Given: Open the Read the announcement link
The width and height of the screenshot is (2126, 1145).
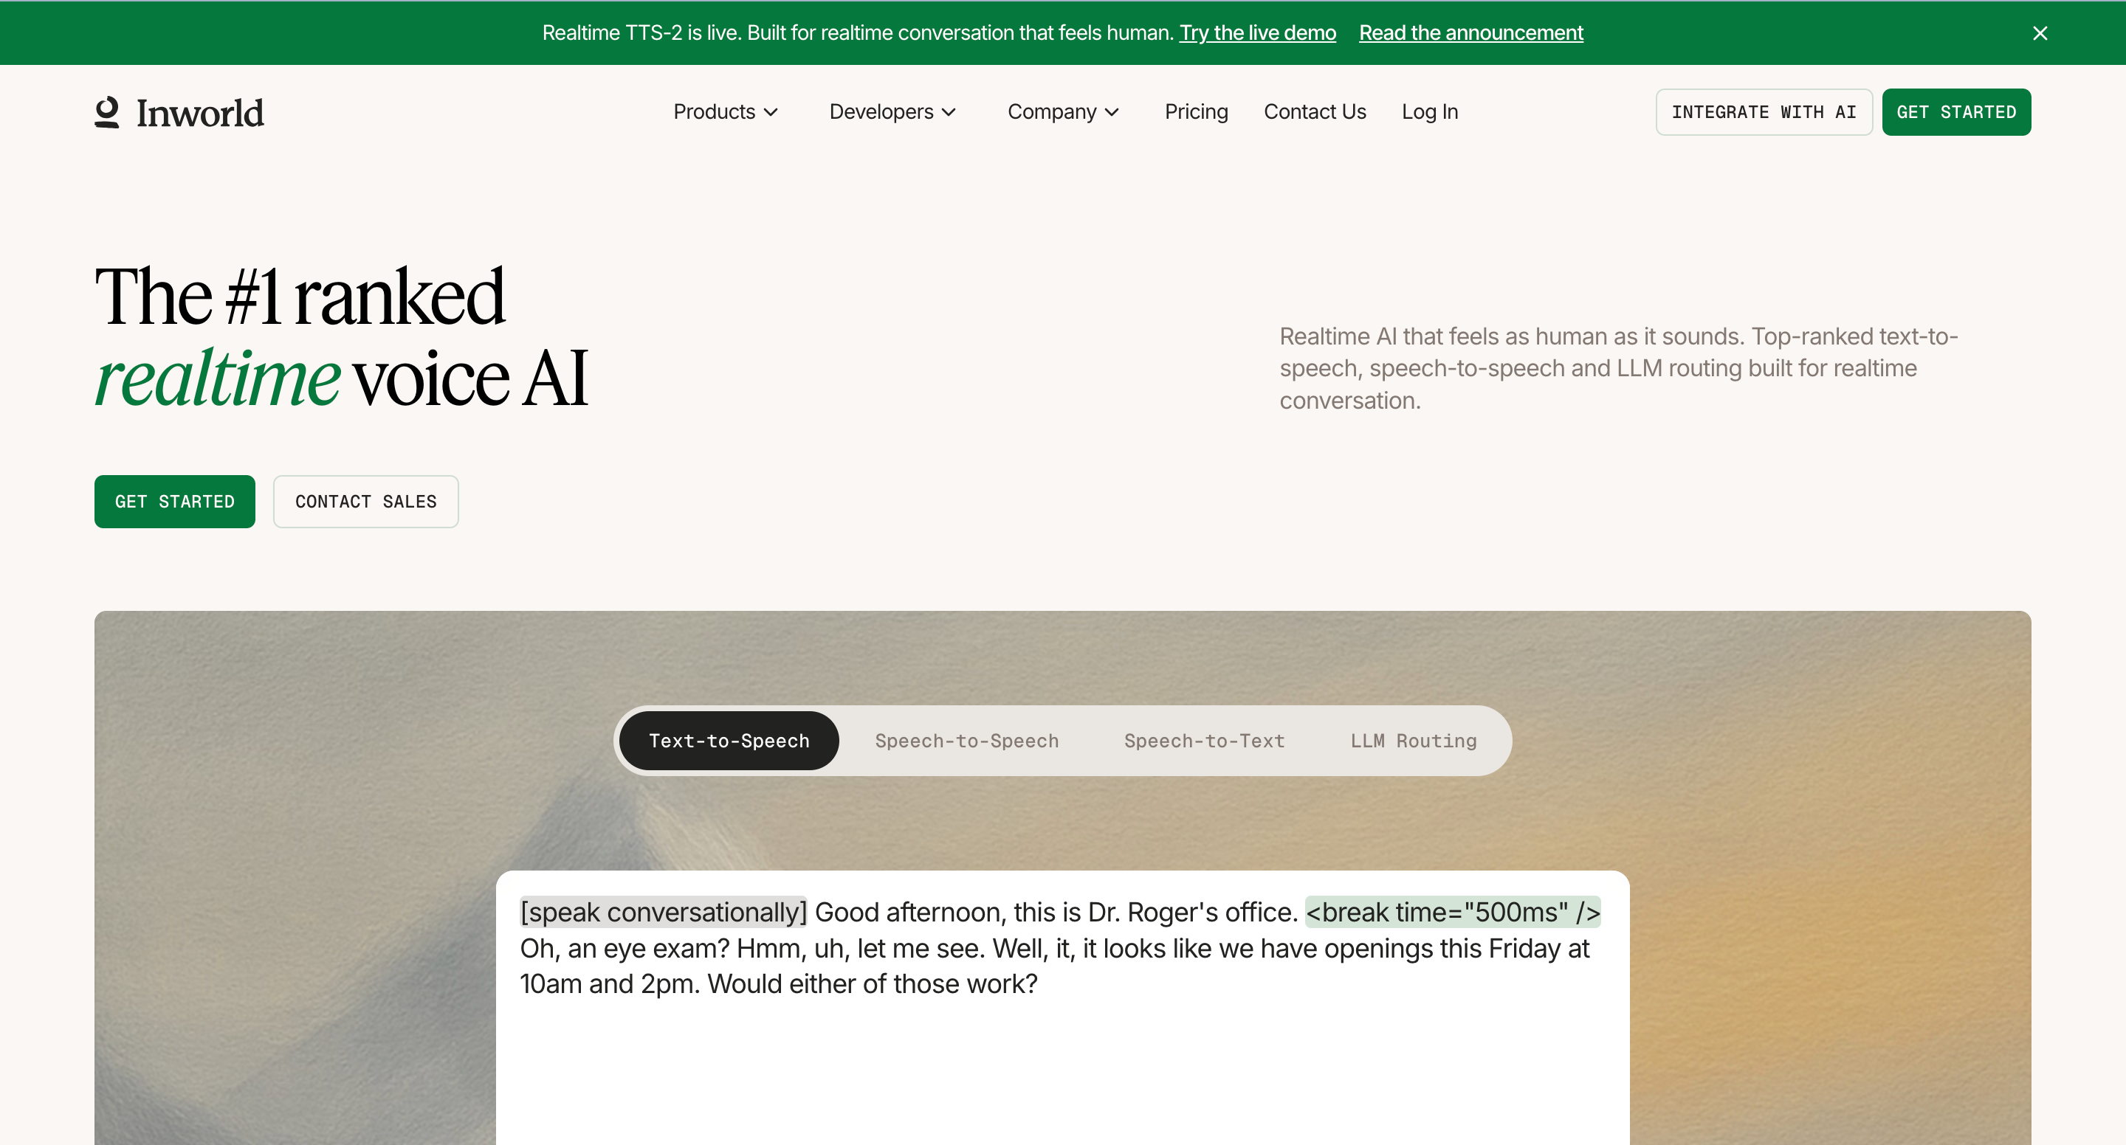Looking at the screenshot, I should tap(1470, 33).
